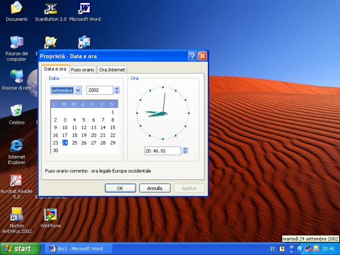Click the mail envelope desktop shortcut icon
Image resolution: width=340 pixels, height=255 pixels.
coord(84,42)
